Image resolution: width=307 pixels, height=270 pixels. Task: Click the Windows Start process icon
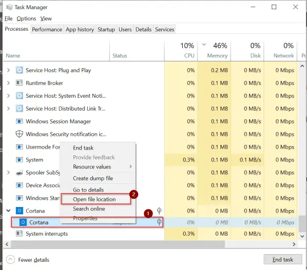(19, 198)
